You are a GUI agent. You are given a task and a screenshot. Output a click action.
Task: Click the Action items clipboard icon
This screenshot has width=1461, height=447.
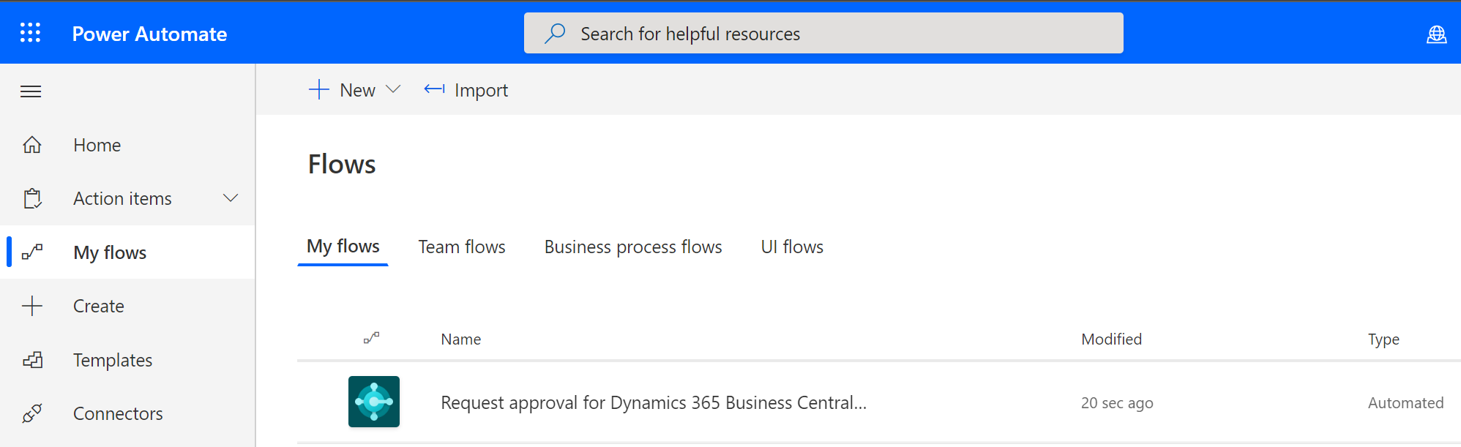(32, 198)
